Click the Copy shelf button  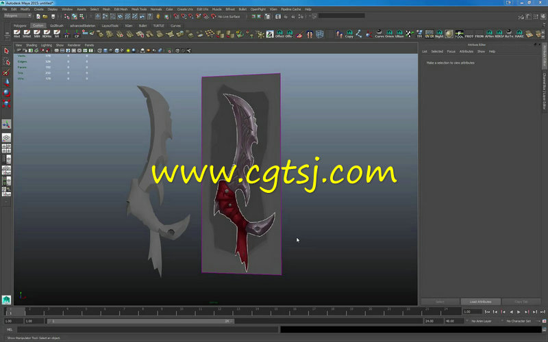click(x=349, y=34)
